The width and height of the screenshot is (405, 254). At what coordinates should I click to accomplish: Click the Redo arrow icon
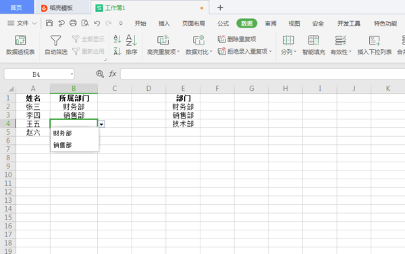pyautogui.click(x=109, y=24)
